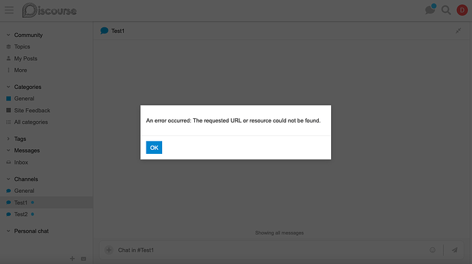Click the Topics layers icon
The height and width of the screenshot is (264, 472).
click(8, 47)
